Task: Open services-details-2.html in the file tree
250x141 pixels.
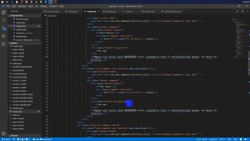Action: 23,94
